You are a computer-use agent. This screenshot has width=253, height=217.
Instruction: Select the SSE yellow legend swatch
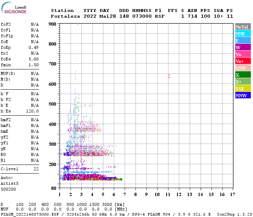(243, 89)
